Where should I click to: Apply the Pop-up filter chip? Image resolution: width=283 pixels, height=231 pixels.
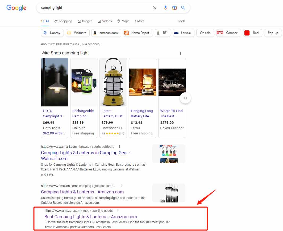pos(273,33)
